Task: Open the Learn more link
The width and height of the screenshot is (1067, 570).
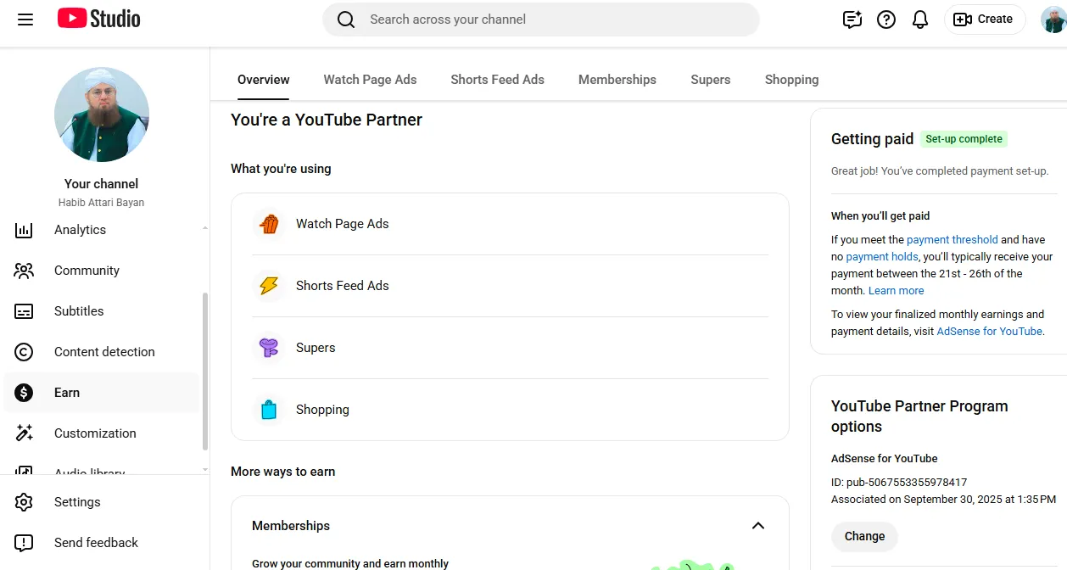Action: [x=897, y=291]
